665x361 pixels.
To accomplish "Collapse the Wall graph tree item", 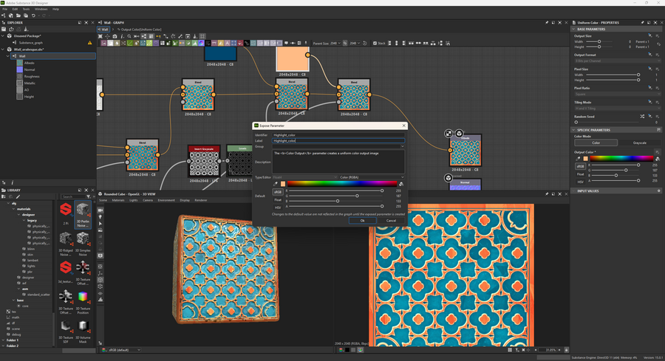I will (x=8, y=55).
